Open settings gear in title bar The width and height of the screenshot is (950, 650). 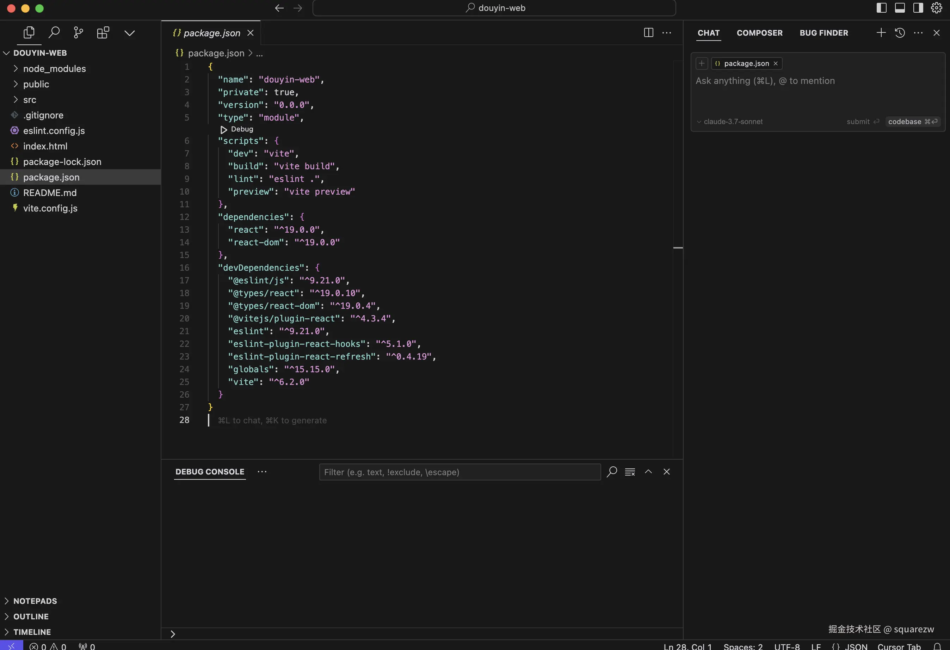936,8
